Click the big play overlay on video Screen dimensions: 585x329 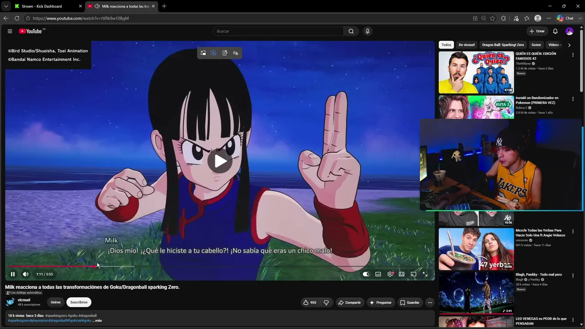220,161
